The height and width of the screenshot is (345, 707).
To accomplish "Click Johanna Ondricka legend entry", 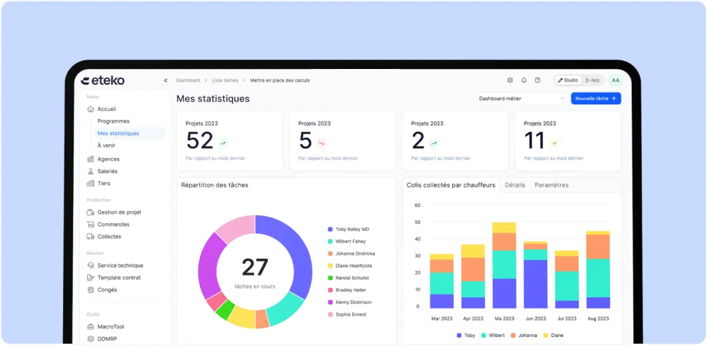I will [352, 253].
